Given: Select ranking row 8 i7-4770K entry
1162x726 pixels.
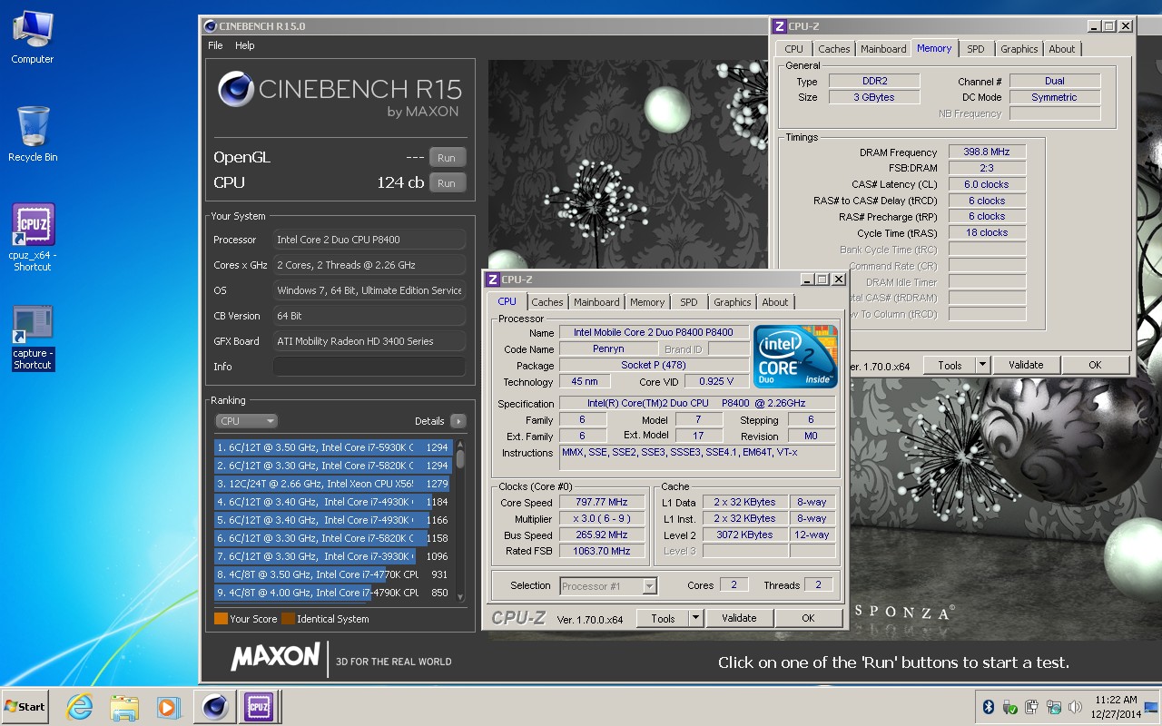Looking at the screenshot, I should pos(332,574).
